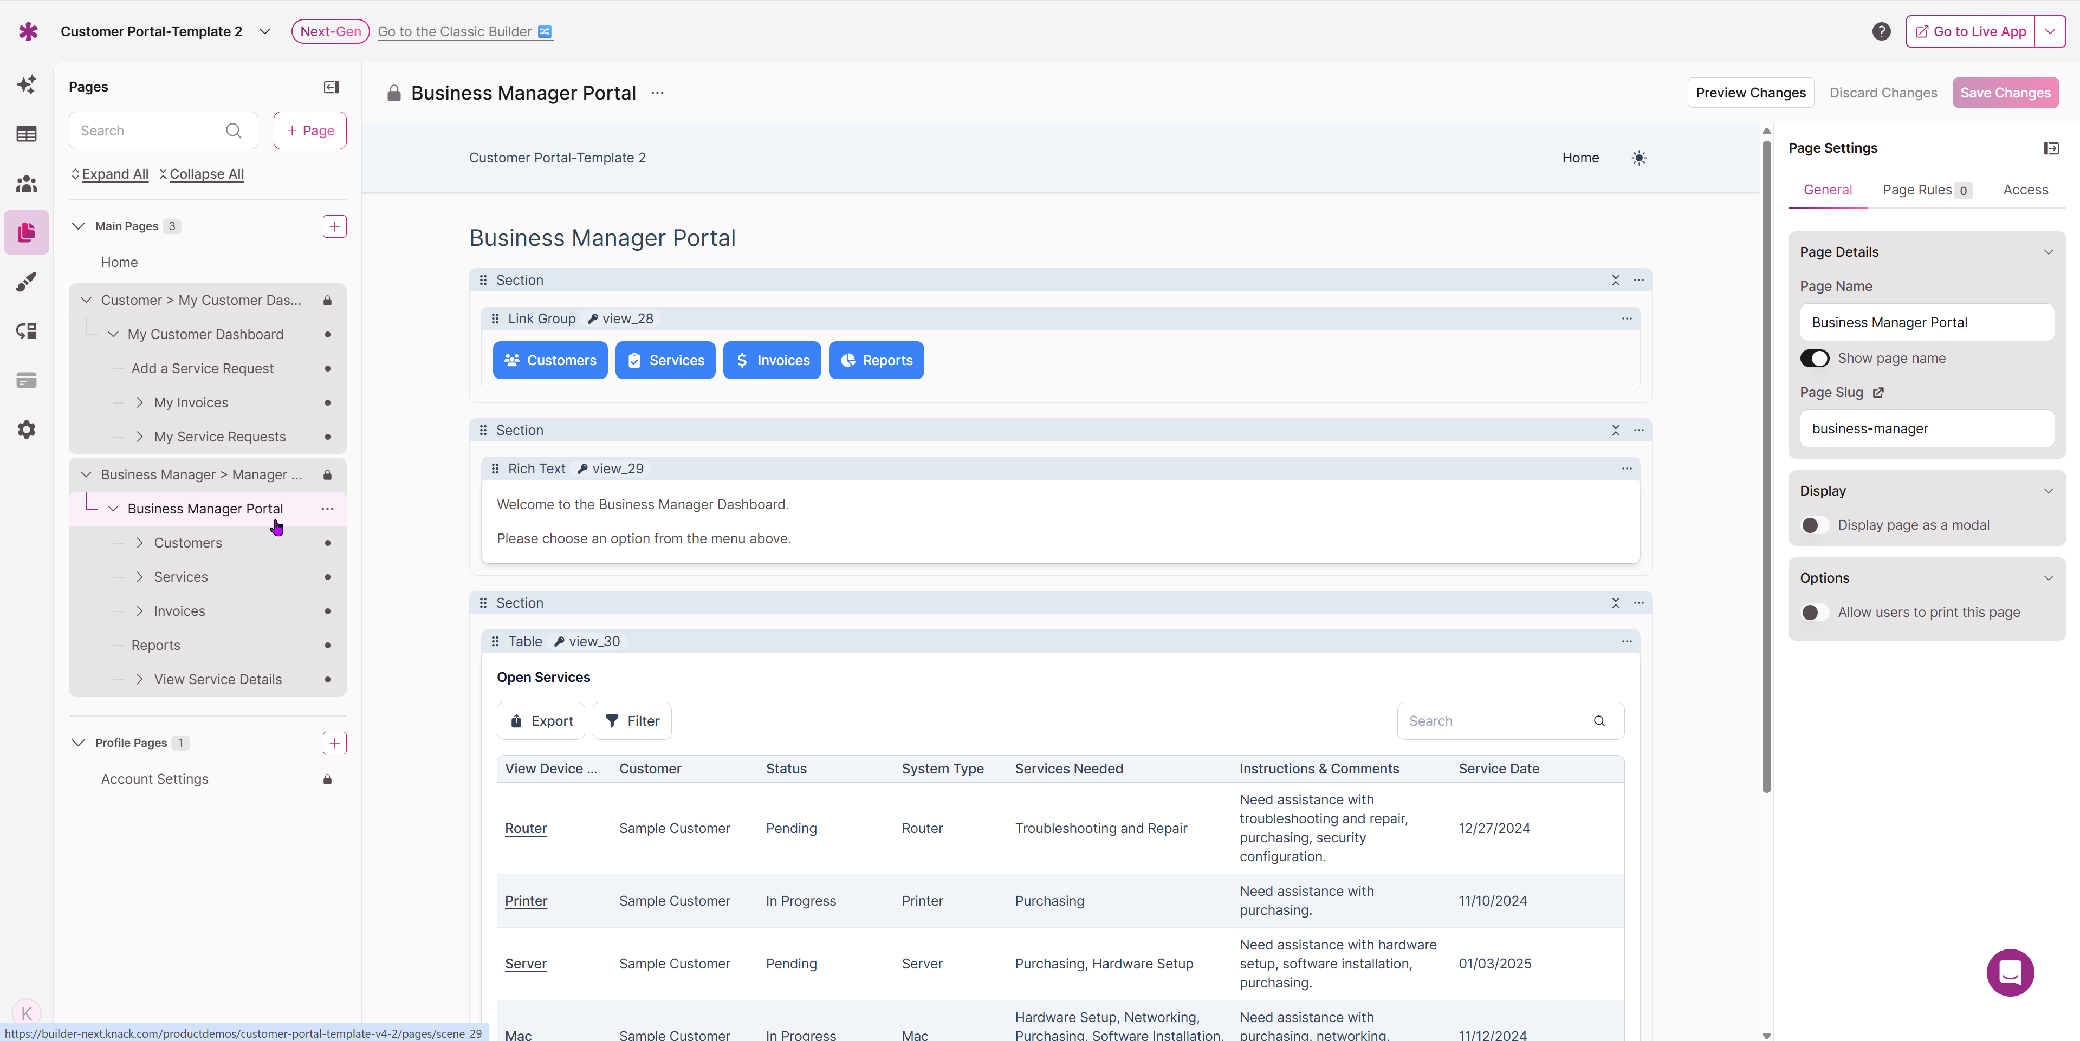Open the Flows tasks sidebar icon
The height and width of the screenshot is (1041, 2080).
27,331
